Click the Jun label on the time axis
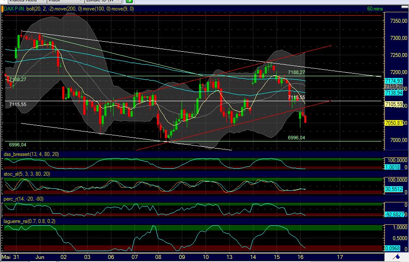Screen dimensions: 409x262 click(x=40, y=257)
